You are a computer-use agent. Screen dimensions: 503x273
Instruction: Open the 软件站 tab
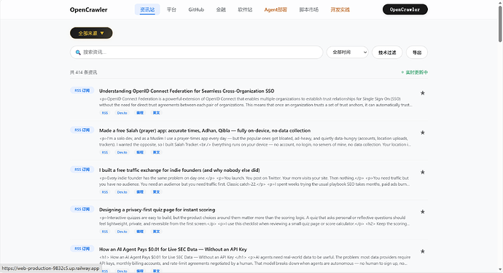245,9
